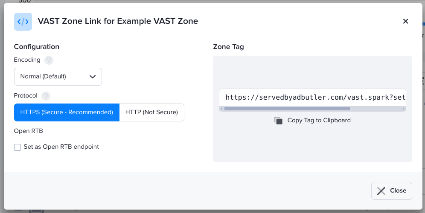425x213 pixels.
Task: Click the 'VAST Zone Link for Example VAST Zone' title
Action: [x=118, y=21]
